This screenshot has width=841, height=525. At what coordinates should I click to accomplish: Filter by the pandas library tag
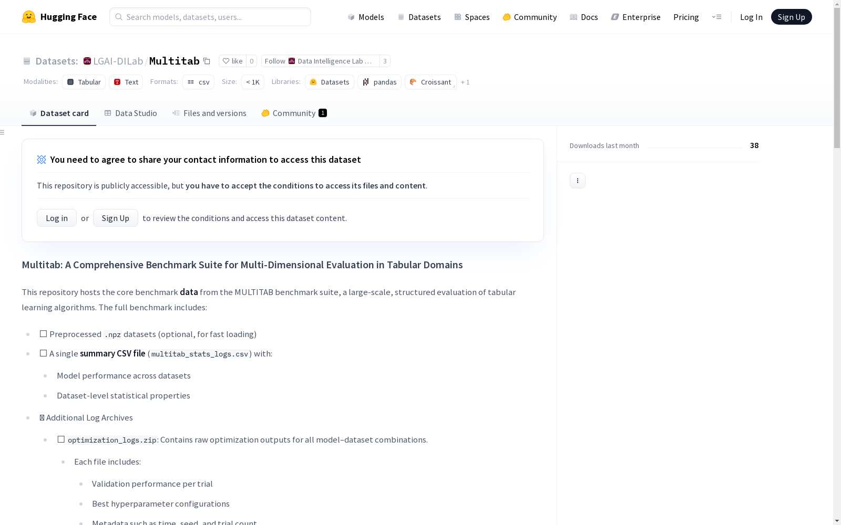[x=380, y=82]
